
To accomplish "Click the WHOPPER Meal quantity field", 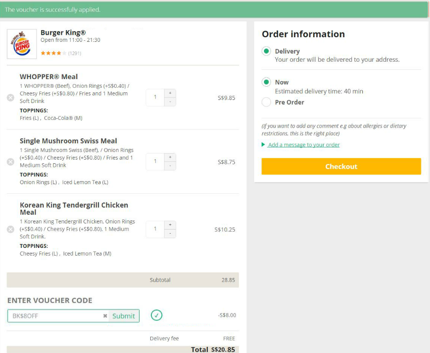I will (x=155, y=97).
